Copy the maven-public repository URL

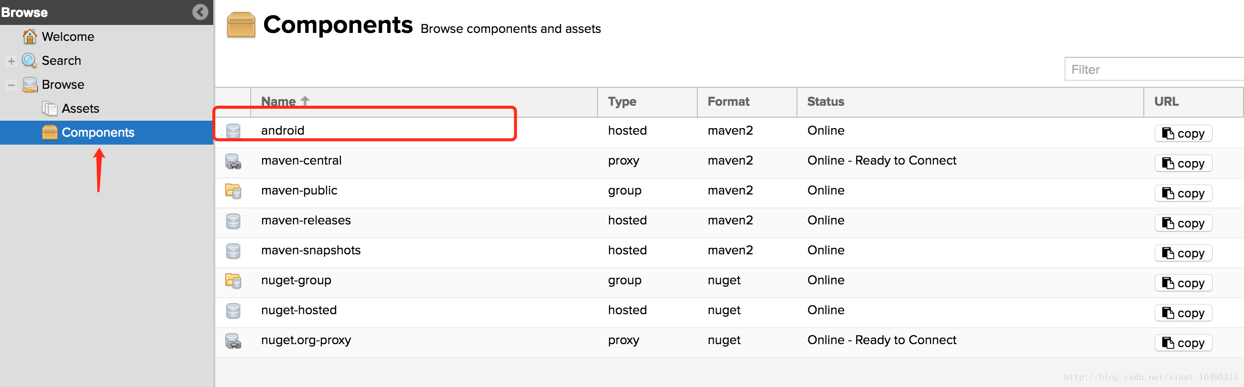point(1183,193)
